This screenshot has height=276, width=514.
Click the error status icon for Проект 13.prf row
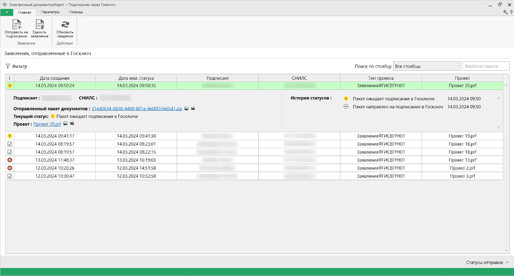pos(10,160)
